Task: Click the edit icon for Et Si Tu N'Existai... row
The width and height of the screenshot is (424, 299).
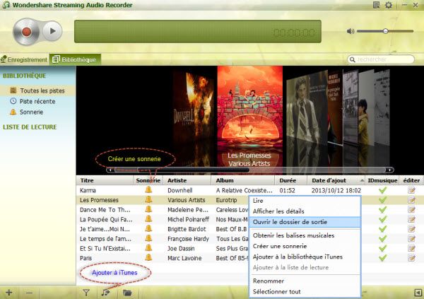Action: pos(411,248)
